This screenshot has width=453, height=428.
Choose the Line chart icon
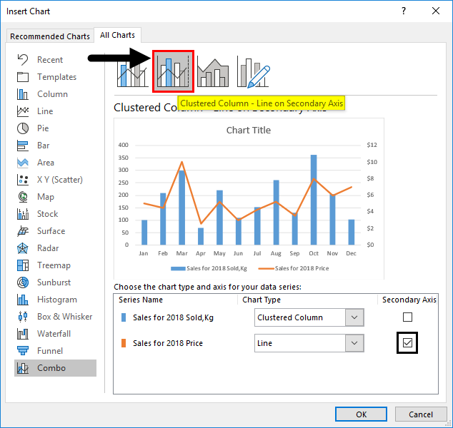click(23, 111)
